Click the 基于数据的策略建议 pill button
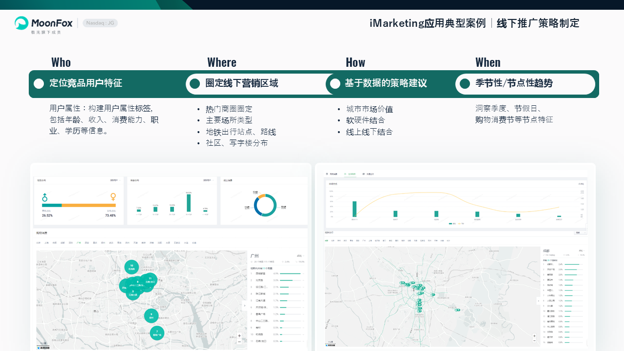The image size is (624, 351). coord(385,84)
